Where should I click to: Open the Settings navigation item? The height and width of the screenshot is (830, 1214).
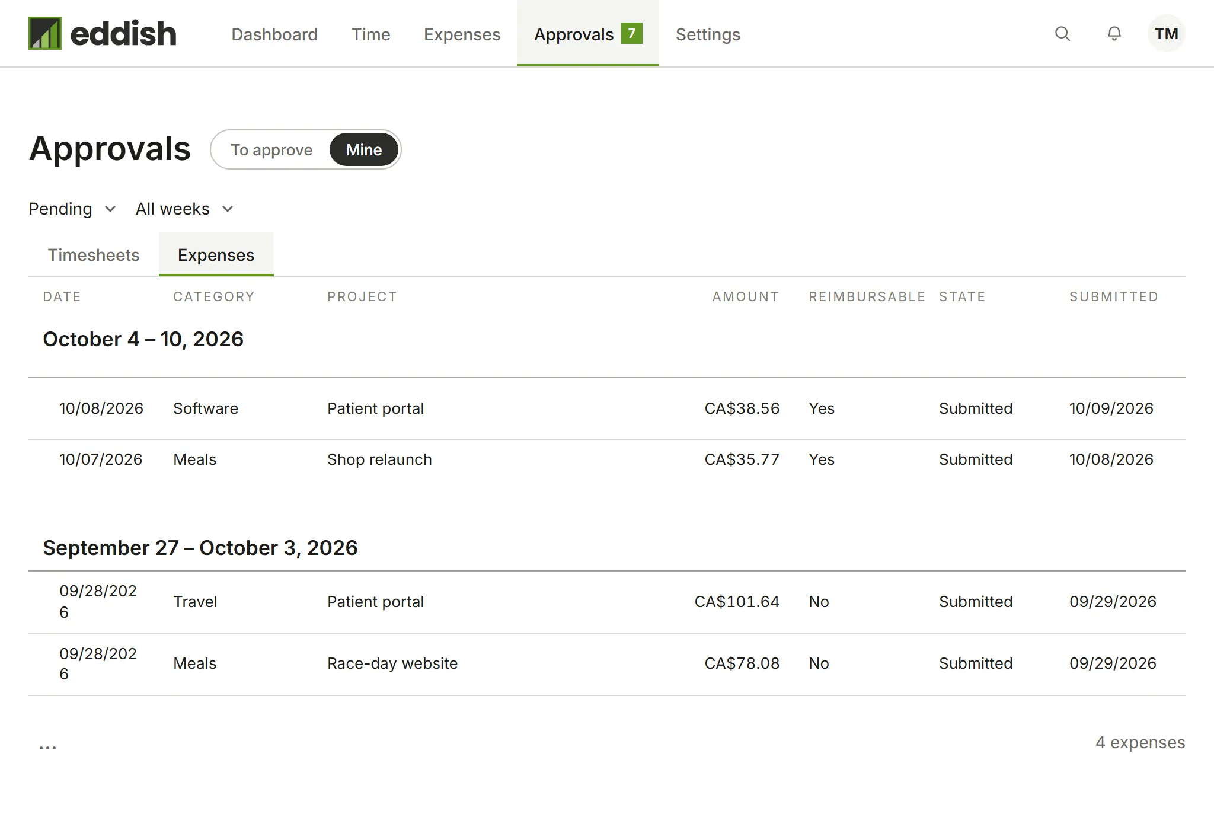tap(708, 34)
